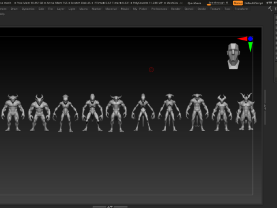Select the rightmost antlered demon model
This screenshot has width=277, height=208.
(x=246, y=112)
